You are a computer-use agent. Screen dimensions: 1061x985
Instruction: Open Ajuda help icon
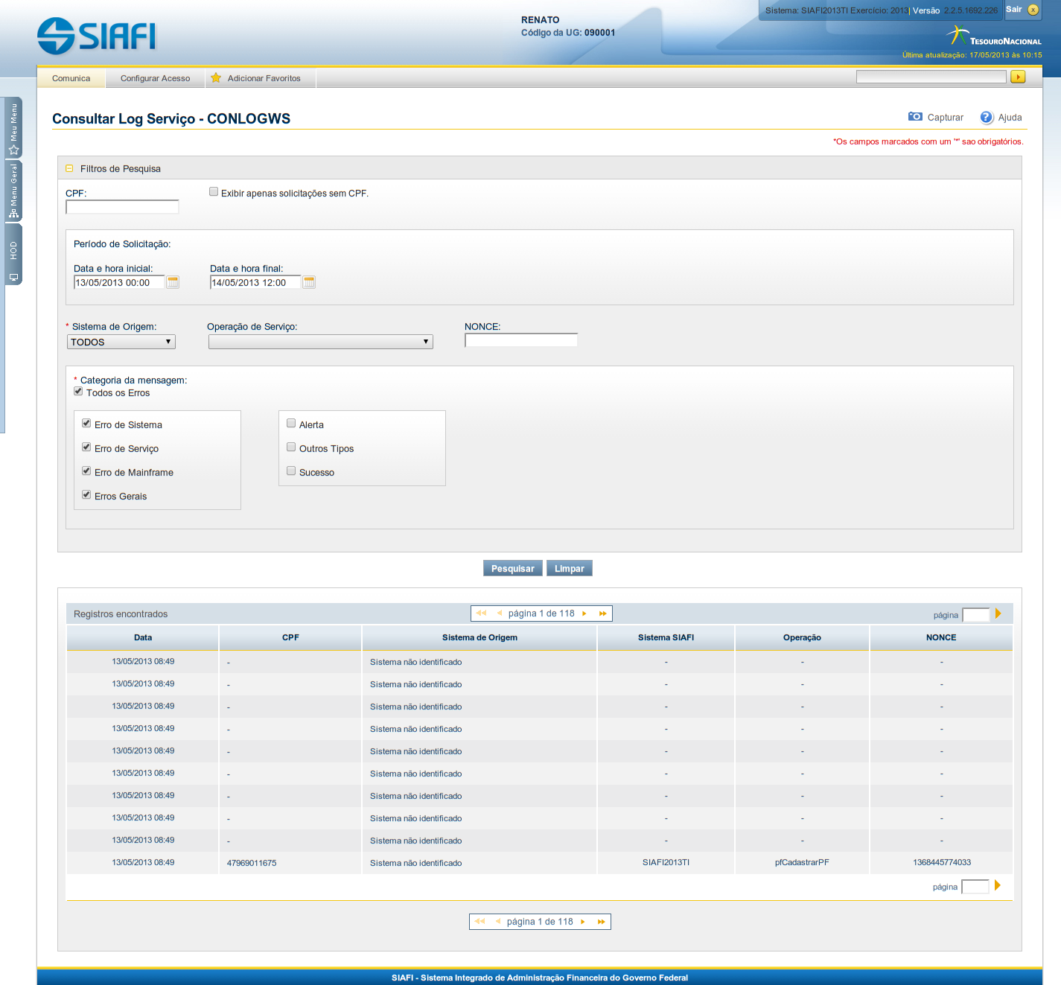tap(987, 118)
